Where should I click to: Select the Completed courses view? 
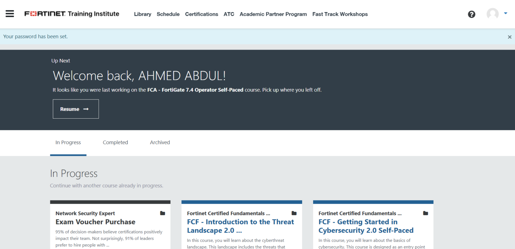click(115, 142)
